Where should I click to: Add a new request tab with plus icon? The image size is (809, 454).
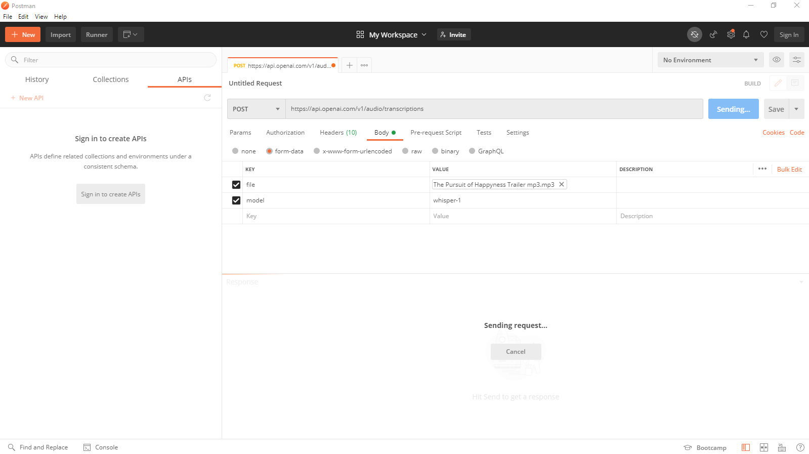(x=349, y=65)
